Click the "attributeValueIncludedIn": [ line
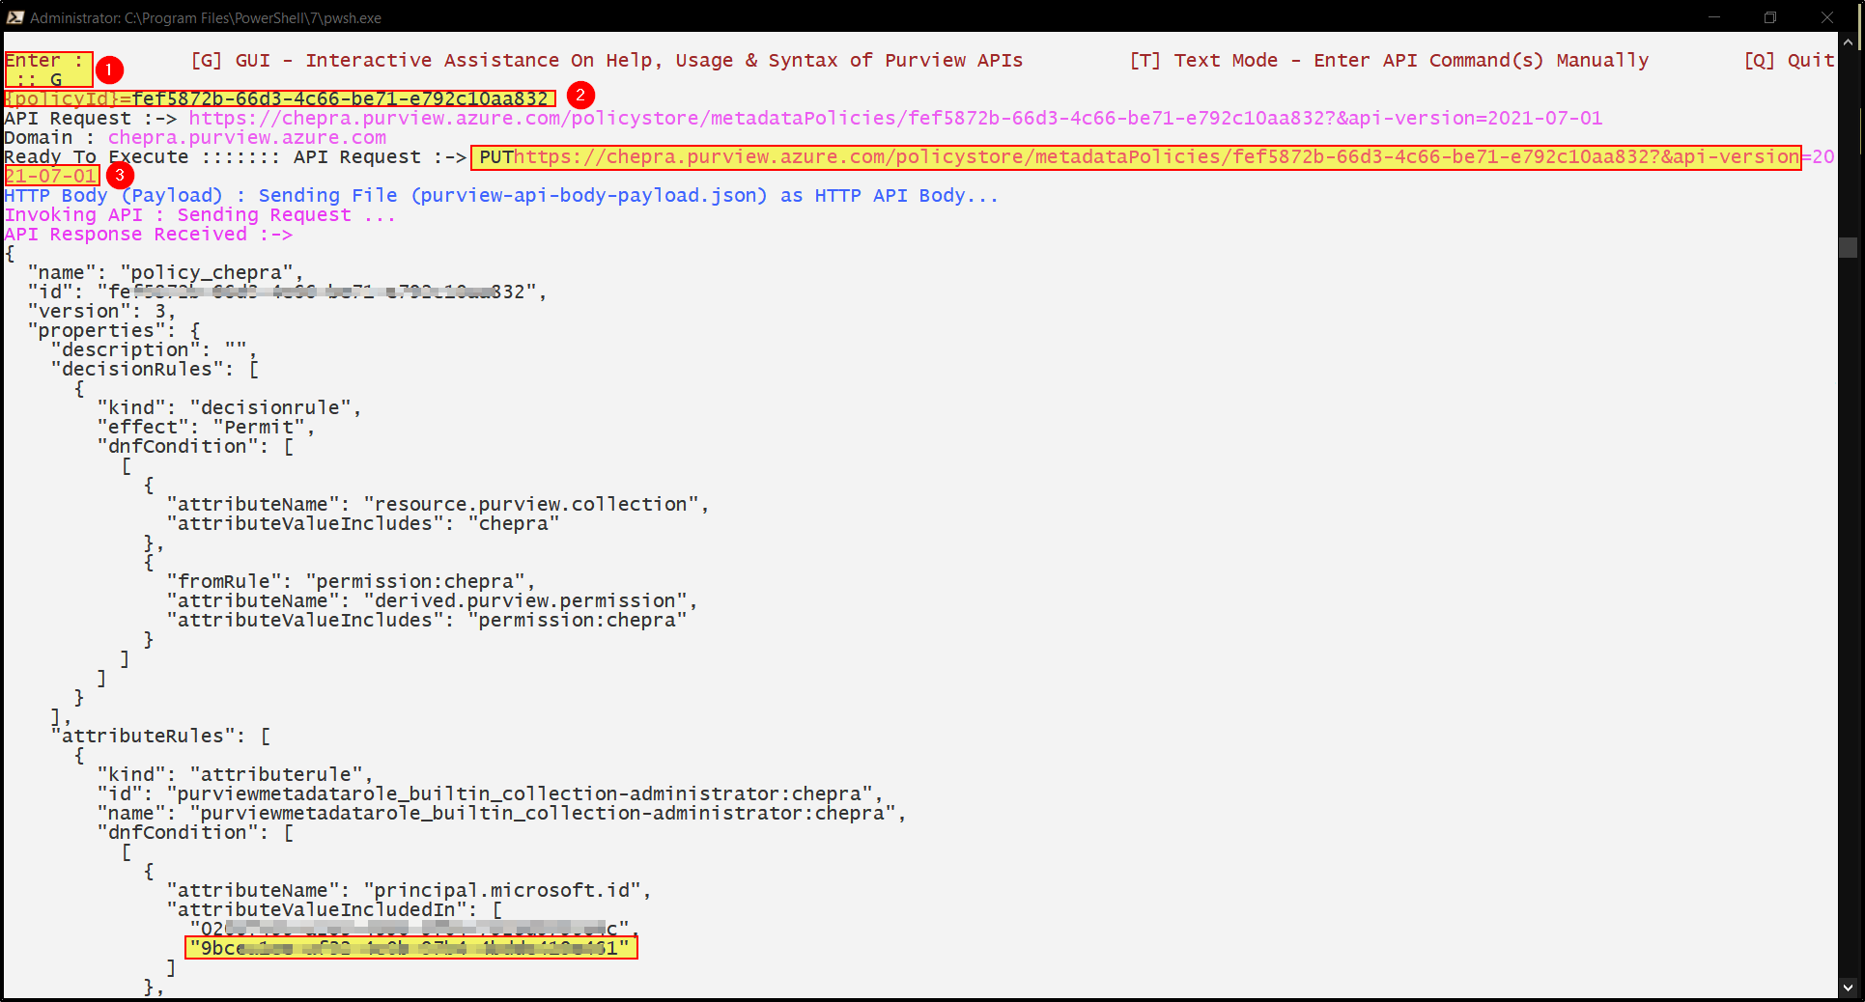 click(x=334, y=910)
